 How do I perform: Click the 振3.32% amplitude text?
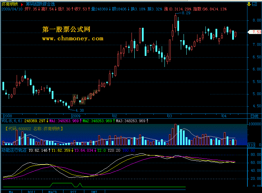coord(155,9)
